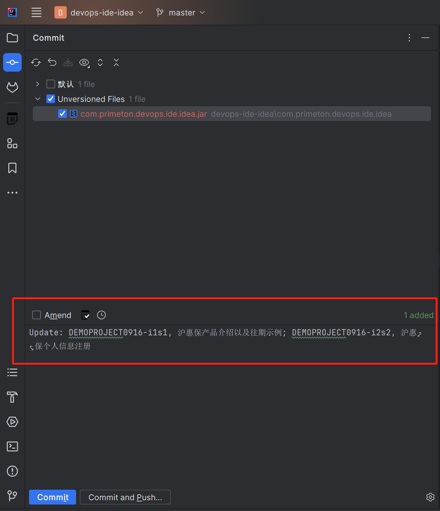
Task: Open the Bookmarks tool window
Action: (x=12, y=168)
